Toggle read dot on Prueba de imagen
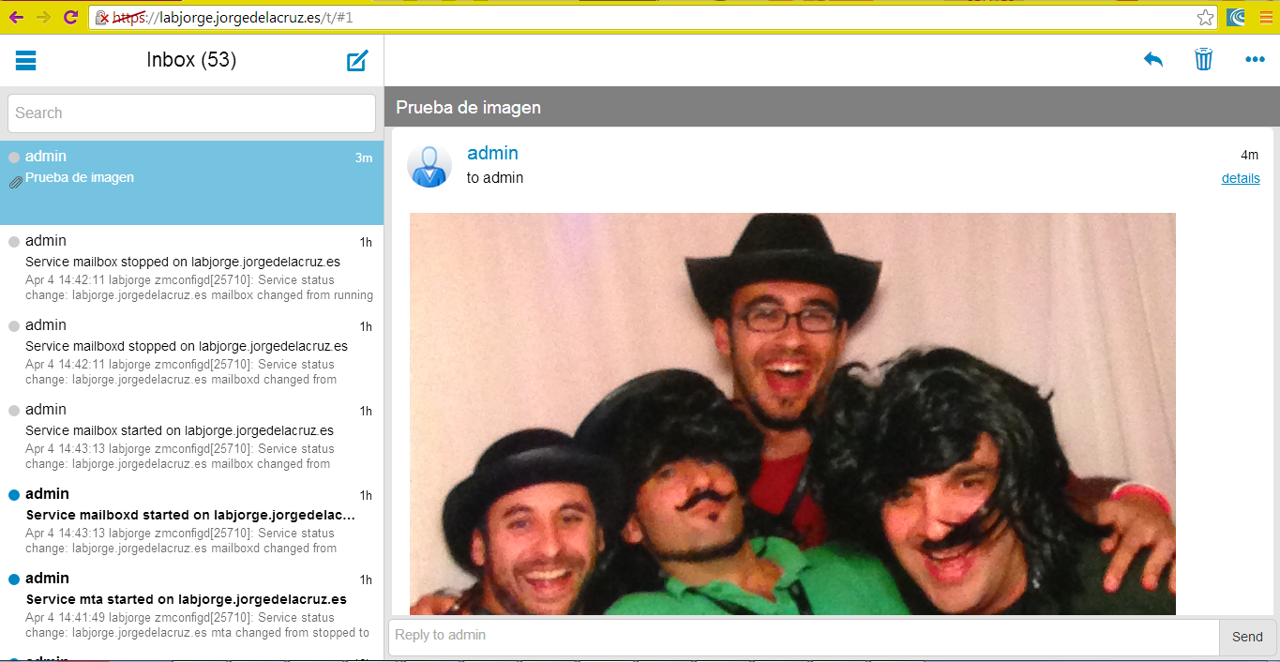This screenshot has height=662, width=1280. point(14,158)
